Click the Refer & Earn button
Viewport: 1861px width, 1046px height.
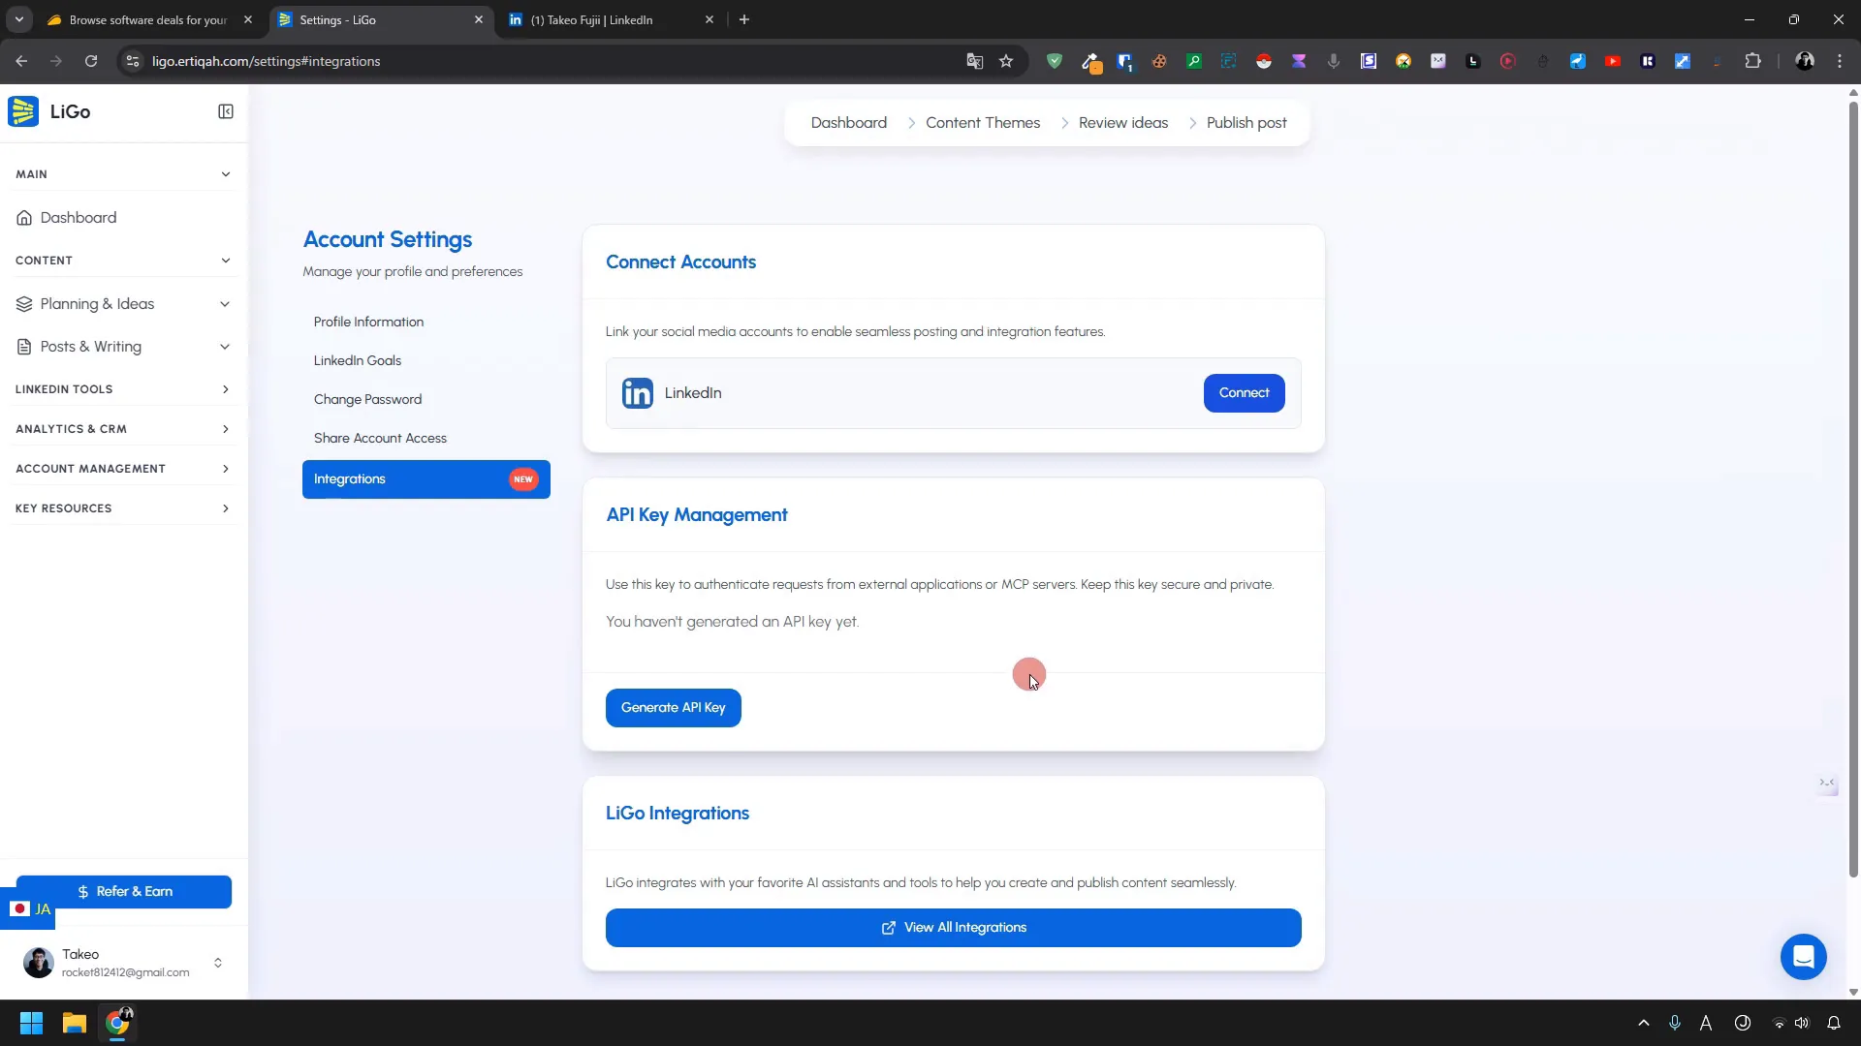click(x=124, y=892)
